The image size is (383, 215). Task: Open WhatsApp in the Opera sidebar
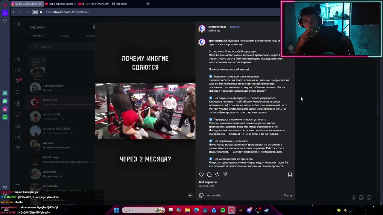5,101
